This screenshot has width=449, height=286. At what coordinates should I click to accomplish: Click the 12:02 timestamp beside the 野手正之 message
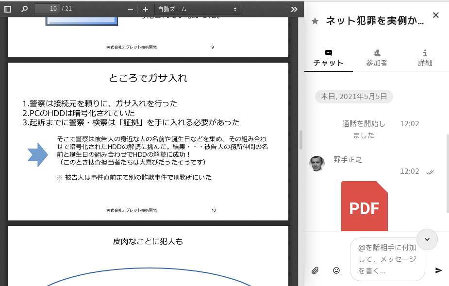[x=410, y=171]
